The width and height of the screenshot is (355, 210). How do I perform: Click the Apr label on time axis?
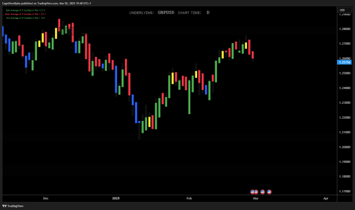pos(326,198)
